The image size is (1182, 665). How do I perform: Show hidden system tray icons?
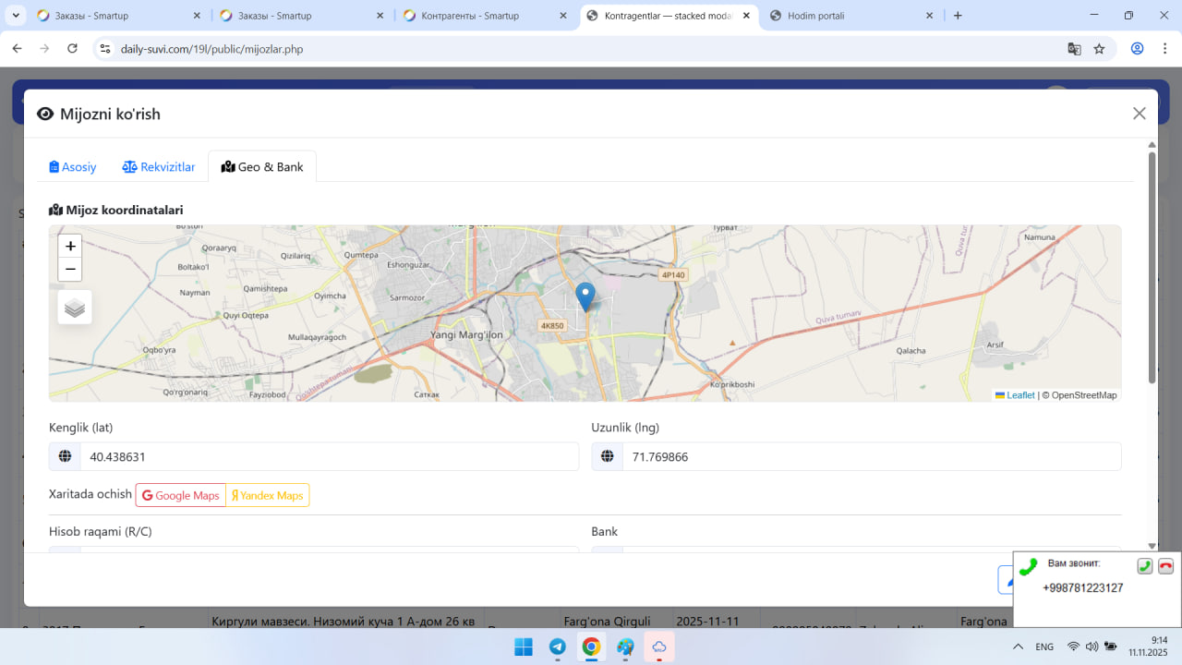click(1018, 647)
